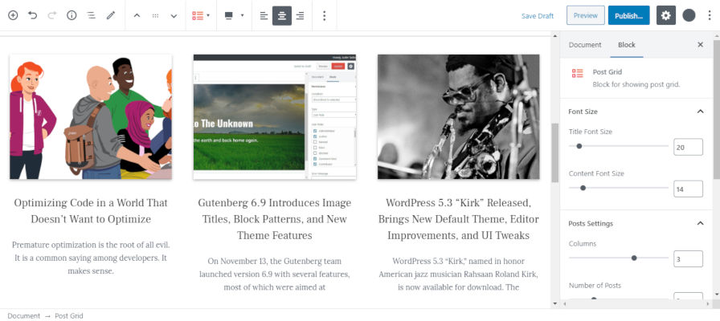Click 'Premature optimization is the root' excerpt
This screenshot has width=720, height=321.
click(x=91, y=258)
